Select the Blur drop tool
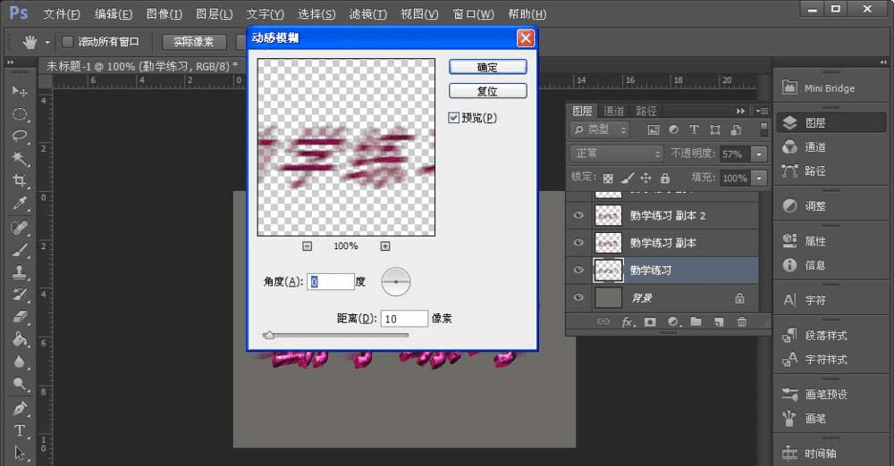This screenshot has height=466, width=894. (x=20, y=362)
